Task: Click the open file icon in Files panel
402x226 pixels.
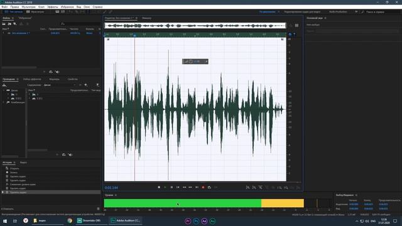Action: point(4,24)
